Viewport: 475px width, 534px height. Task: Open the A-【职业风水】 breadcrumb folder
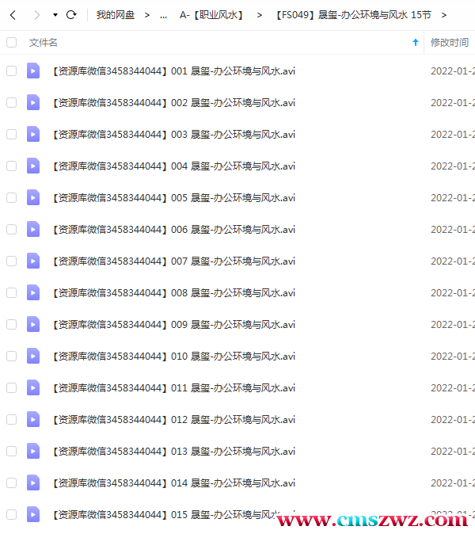coord(213,15)
